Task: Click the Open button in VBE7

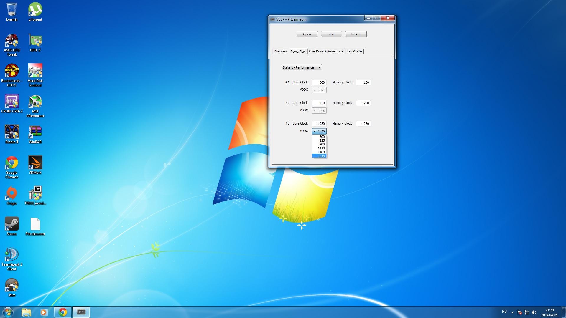Action: 307,34
